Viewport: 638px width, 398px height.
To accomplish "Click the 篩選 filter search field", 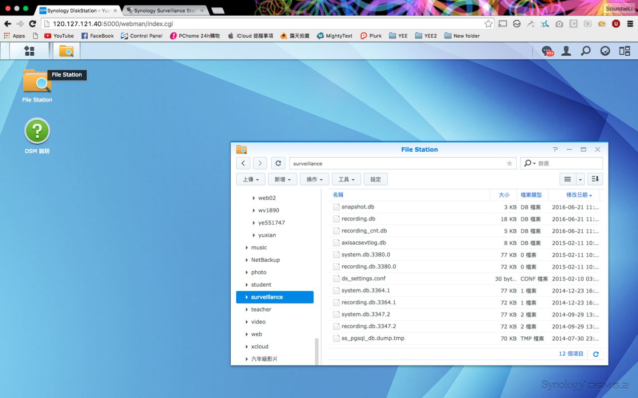I will tap(568, 163).
